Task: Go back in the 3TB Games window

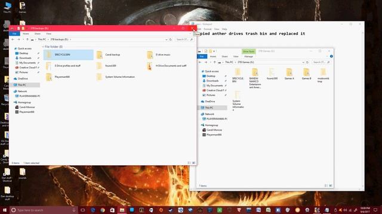Action: click(x=200, y=62)
